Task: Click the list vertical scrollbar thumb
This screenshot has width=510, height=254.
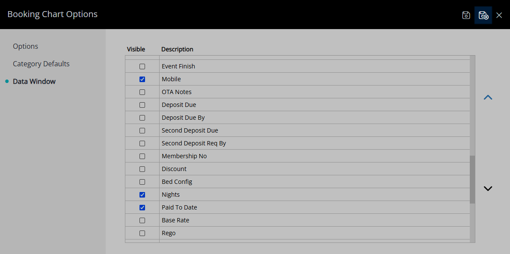Action: [x=472, y=180]
